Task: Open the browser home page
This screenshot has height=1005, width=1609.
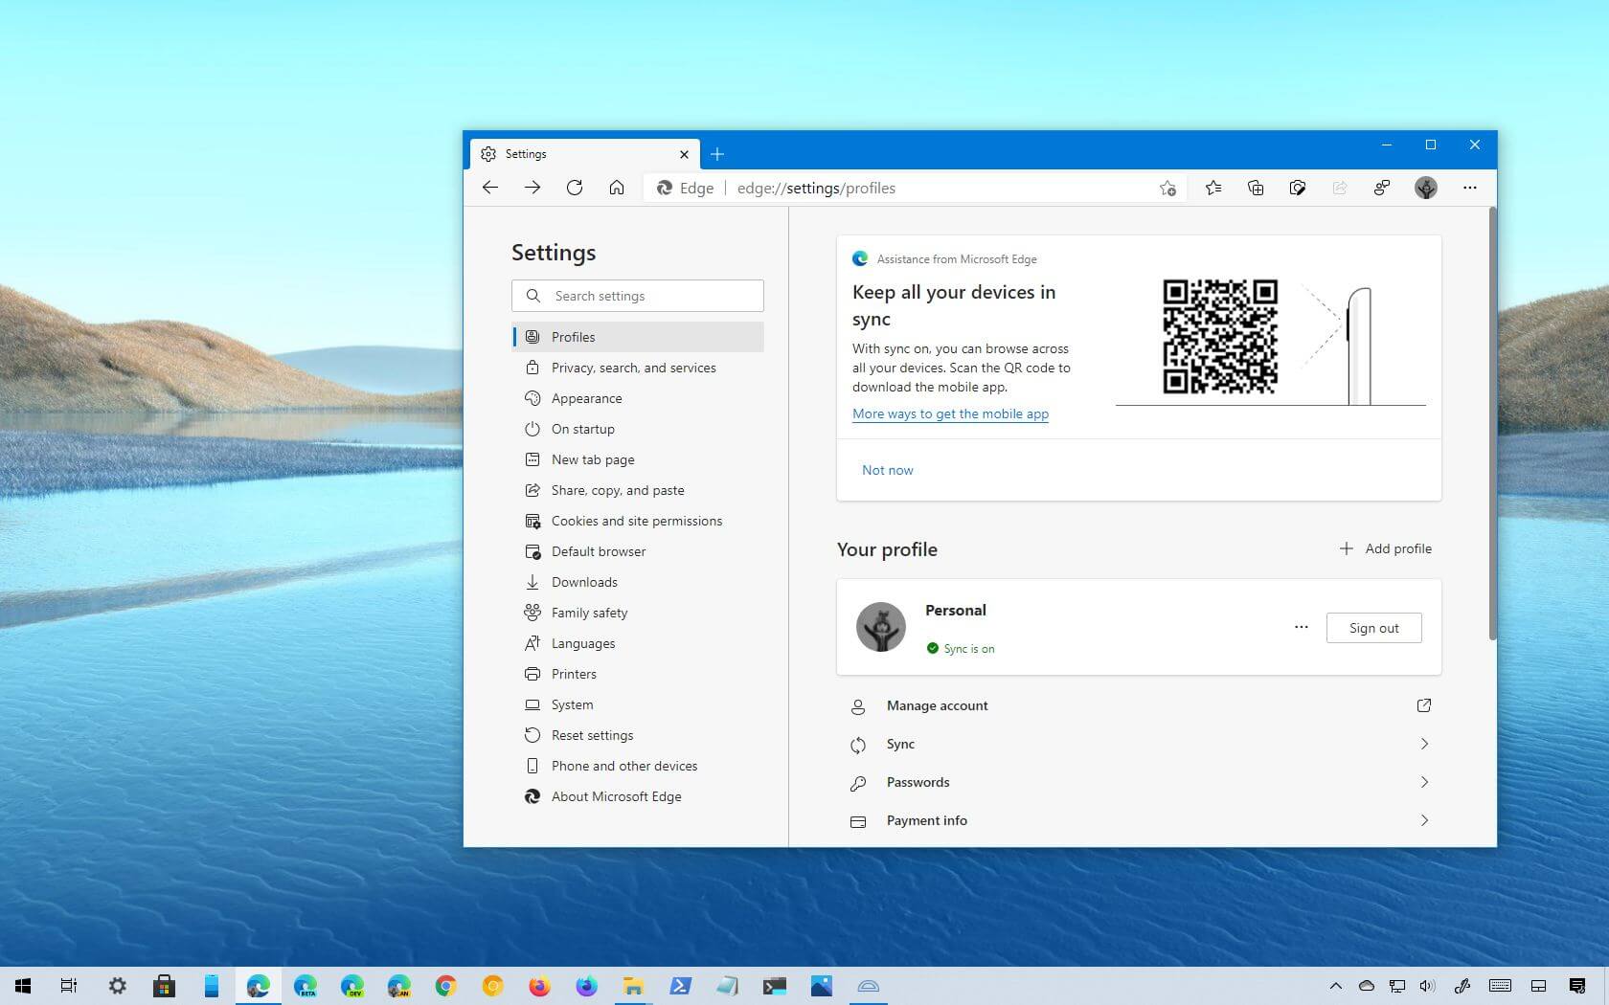Action: (x=617, y=188)
